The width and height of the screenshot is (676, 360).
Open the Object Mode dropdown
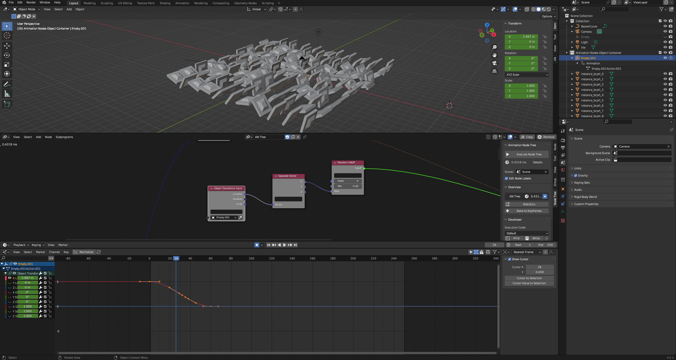(26, 9)
